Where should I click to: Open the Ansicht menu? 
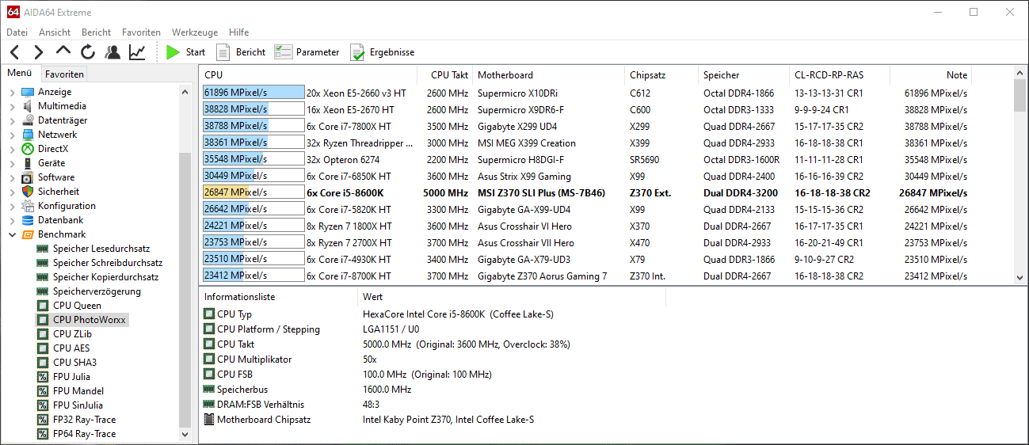55,32
